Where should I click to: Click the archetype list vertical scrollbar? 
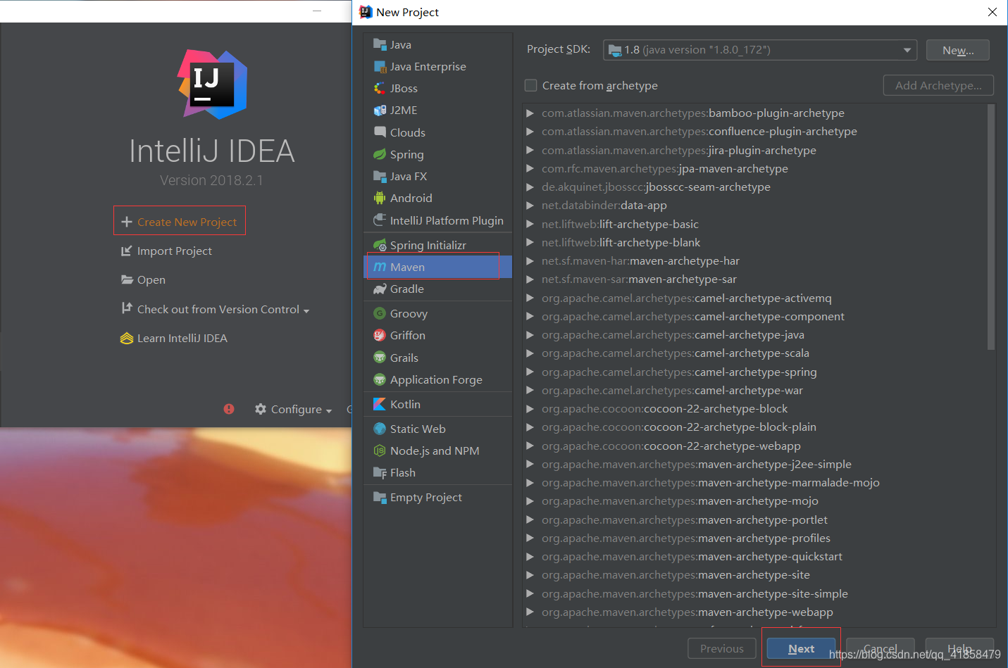tap(991, 227)
